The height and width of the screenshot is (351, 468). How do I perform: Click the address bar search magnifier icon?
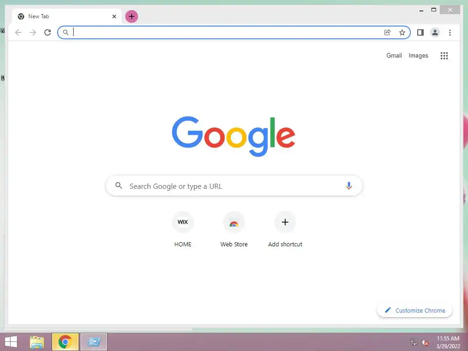(x=66, y=32)
